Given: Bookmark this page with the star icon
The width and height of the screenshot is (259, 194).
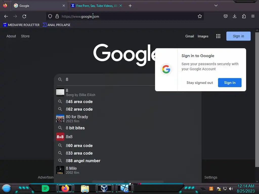Looking at the screenshot, I should click(x=200, y=16).
